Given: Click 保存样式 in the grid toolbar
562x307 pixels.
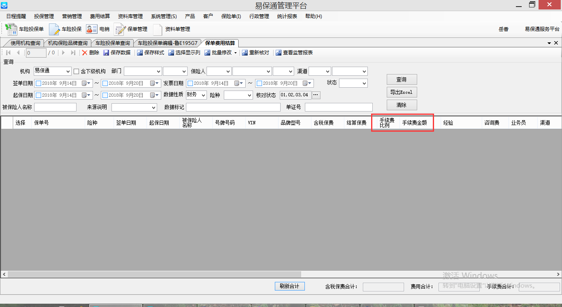Looking at the screenshot, I should [151, 53].
